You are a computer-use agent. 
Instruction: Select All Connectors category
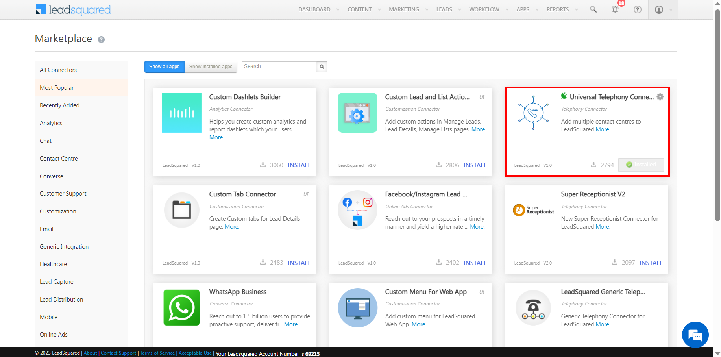(81, 70)
